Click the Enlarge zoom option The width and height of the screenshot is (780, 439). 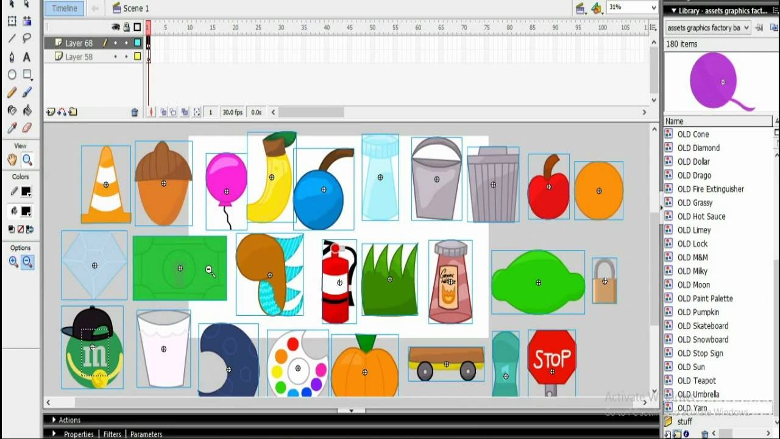pos(13,262)
